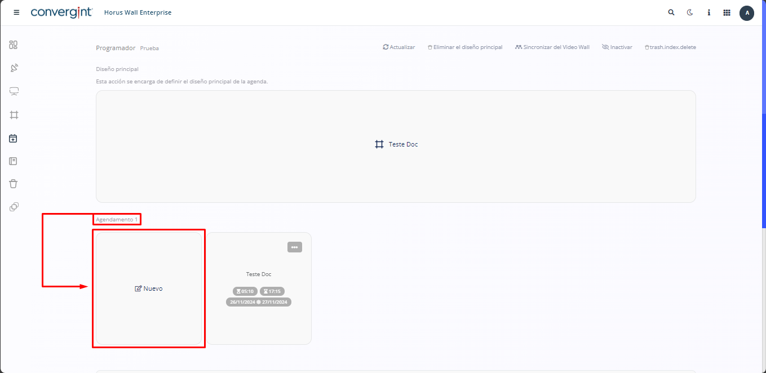Open the trash bin sidebar icon
The image size is (766, 373).
(x=14, y=184)
